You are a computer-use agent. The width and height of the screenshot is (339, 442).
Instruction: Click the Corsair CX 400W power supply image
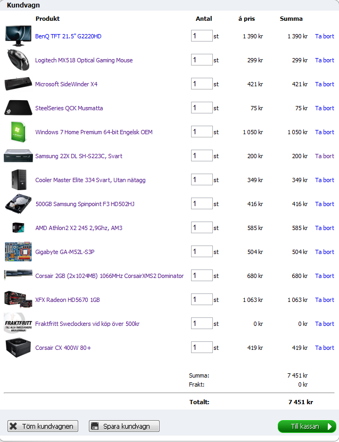[x=18, y=347]
